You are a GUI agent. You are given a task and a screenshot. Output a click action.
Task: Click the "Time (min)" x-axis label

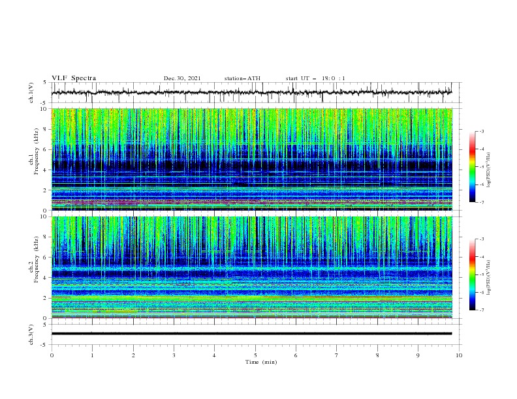point(261,362)
